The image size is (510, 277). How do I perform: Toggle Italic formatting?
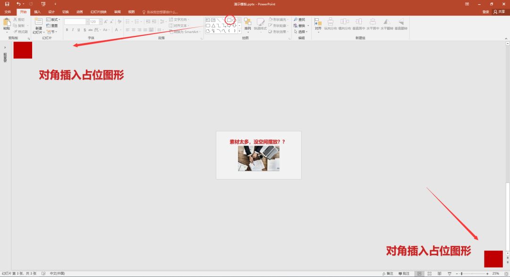(x=73, y=30)
